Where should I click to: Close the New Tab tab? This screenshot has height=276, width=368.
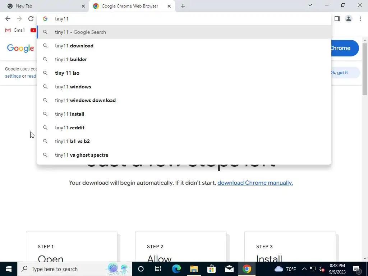[83, 6]
